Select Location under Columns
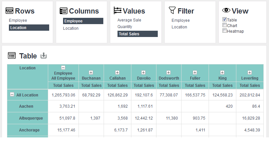 point(71,28)
